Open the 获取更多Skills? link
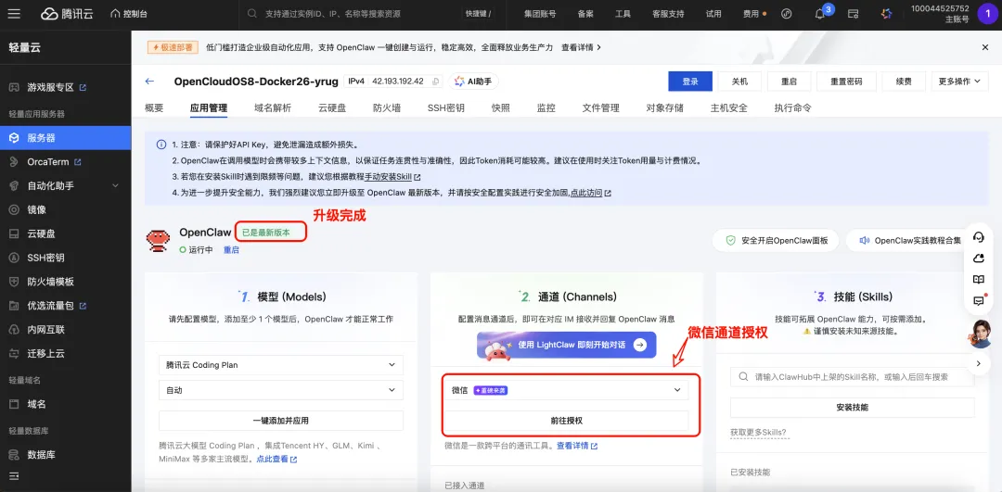The width and height of the screenshot is (1002, 492). (759, 433)
